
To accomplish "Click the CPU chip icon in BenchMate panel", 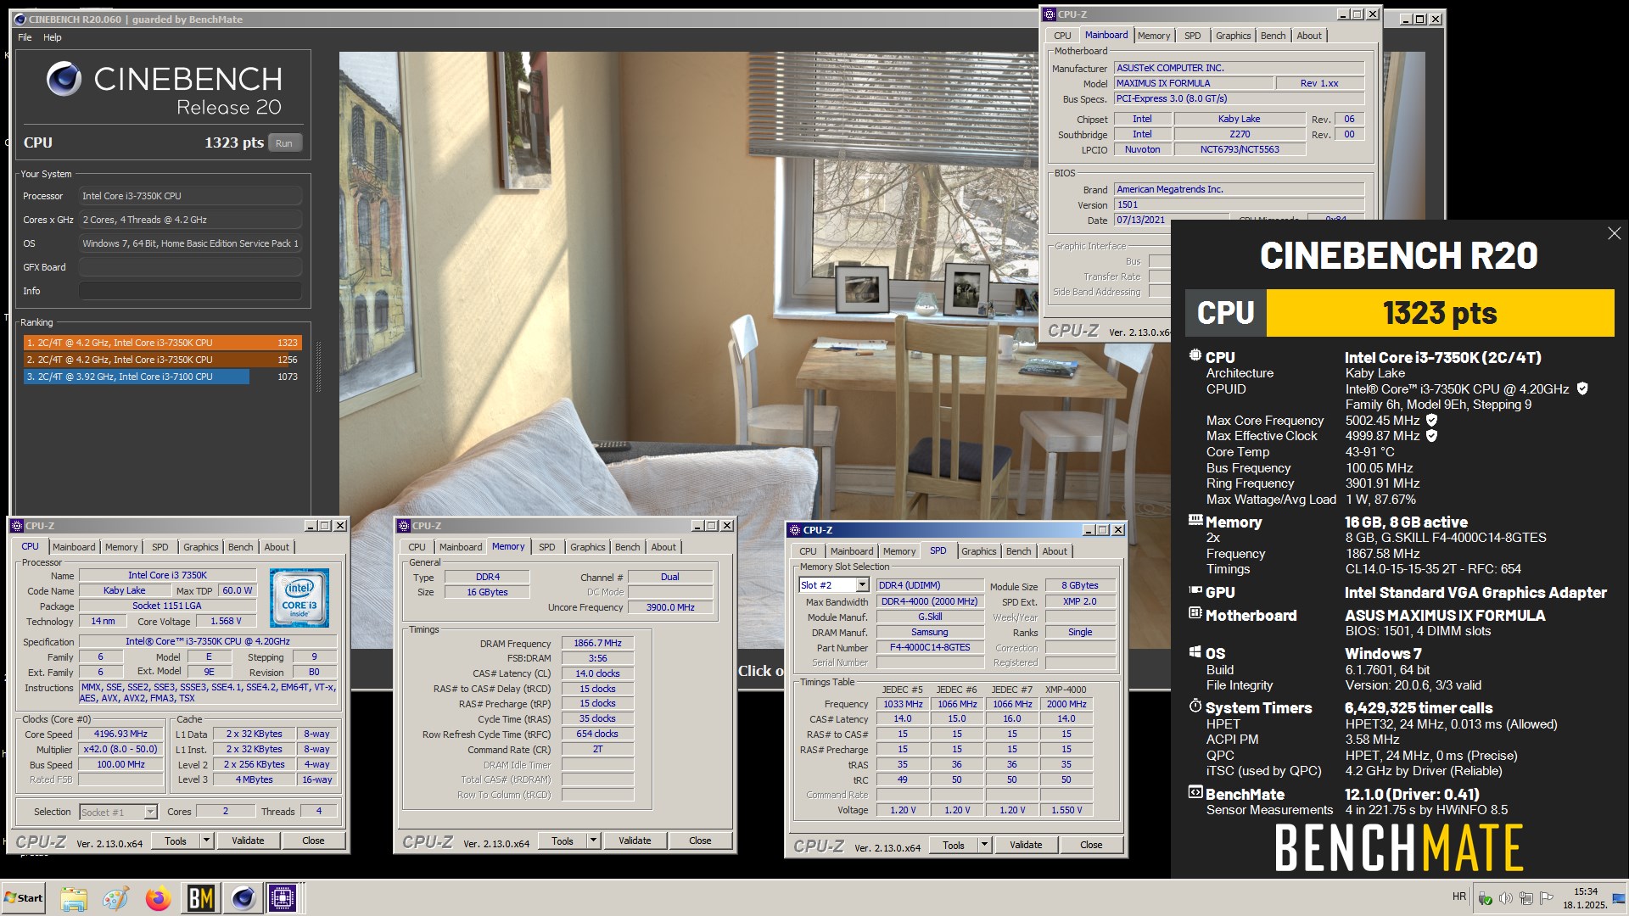I will pos(1195,356).
